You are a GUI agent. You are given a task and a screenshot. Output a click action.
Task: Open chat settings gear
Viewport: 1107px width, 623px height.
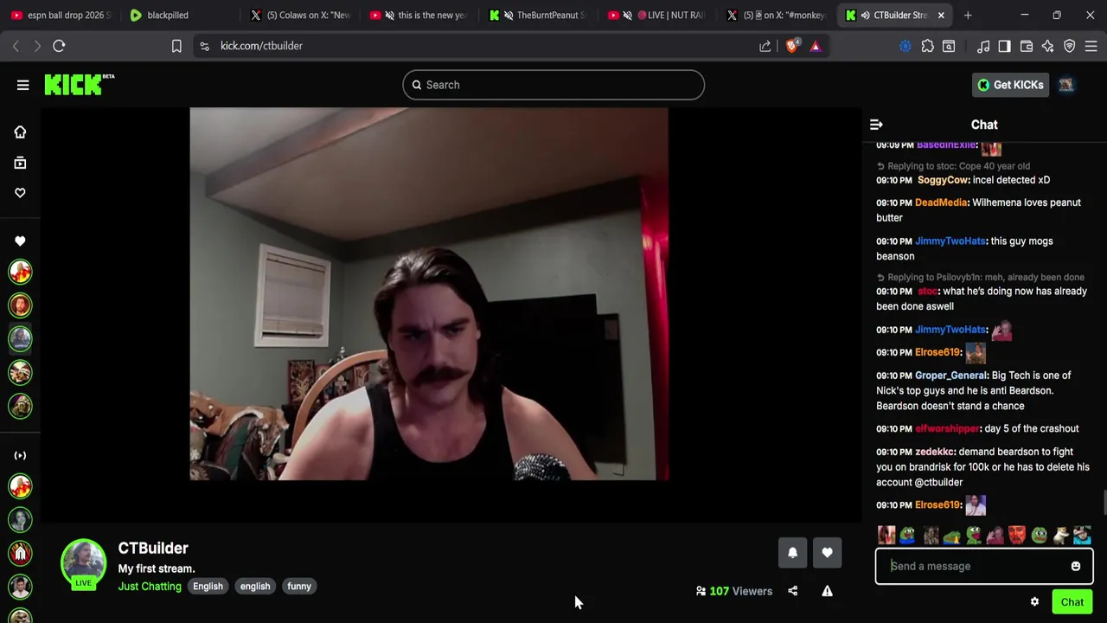pos(1034,602)
